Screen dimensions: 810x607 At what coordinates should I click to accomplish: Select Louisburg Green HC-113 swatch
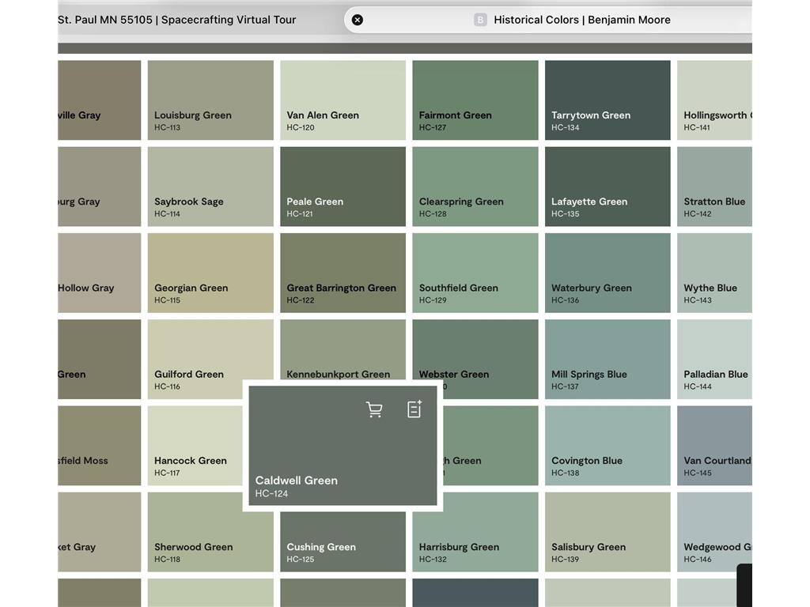pyautogui.click(x=210, y=100)
